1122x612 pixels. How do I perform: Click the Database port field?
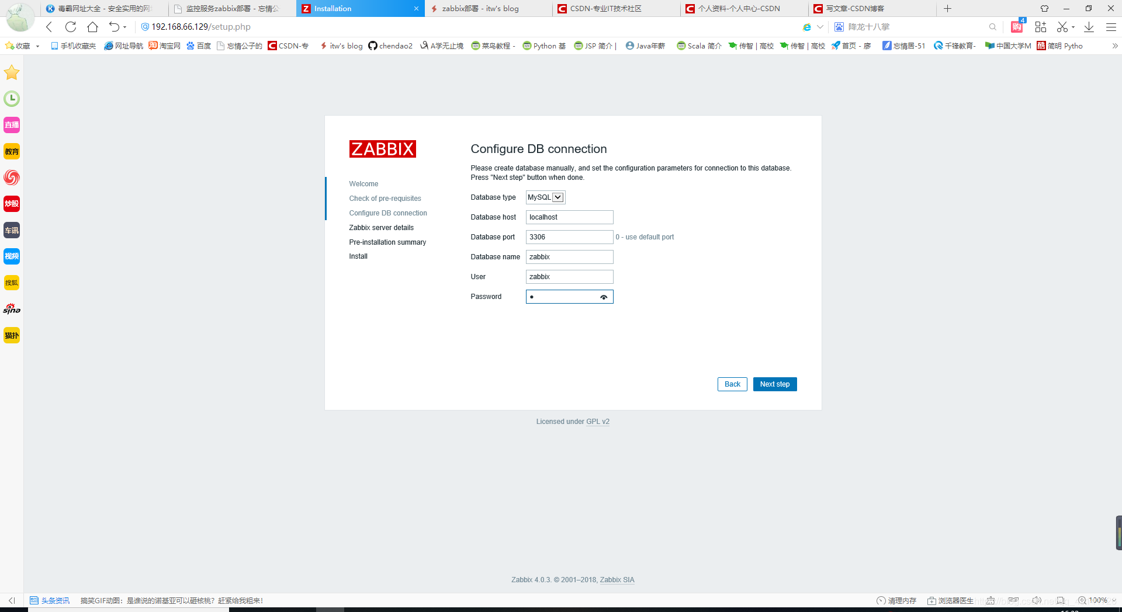[569, 237]
